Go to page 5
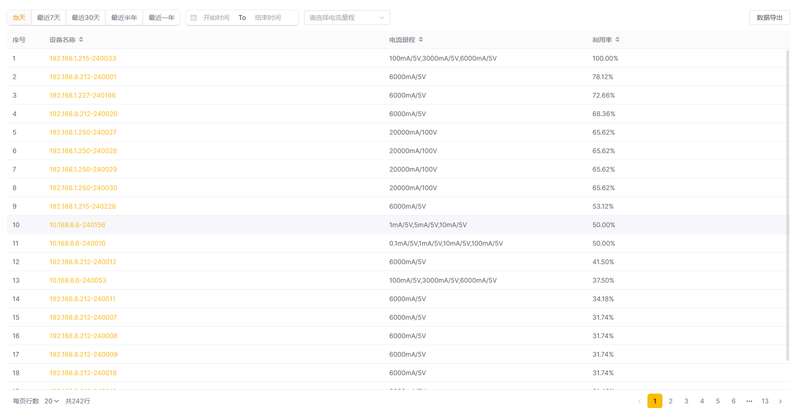Screen dimensions: 791x408 point(718,401)
